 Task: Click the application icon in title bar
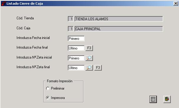(4, 4)
